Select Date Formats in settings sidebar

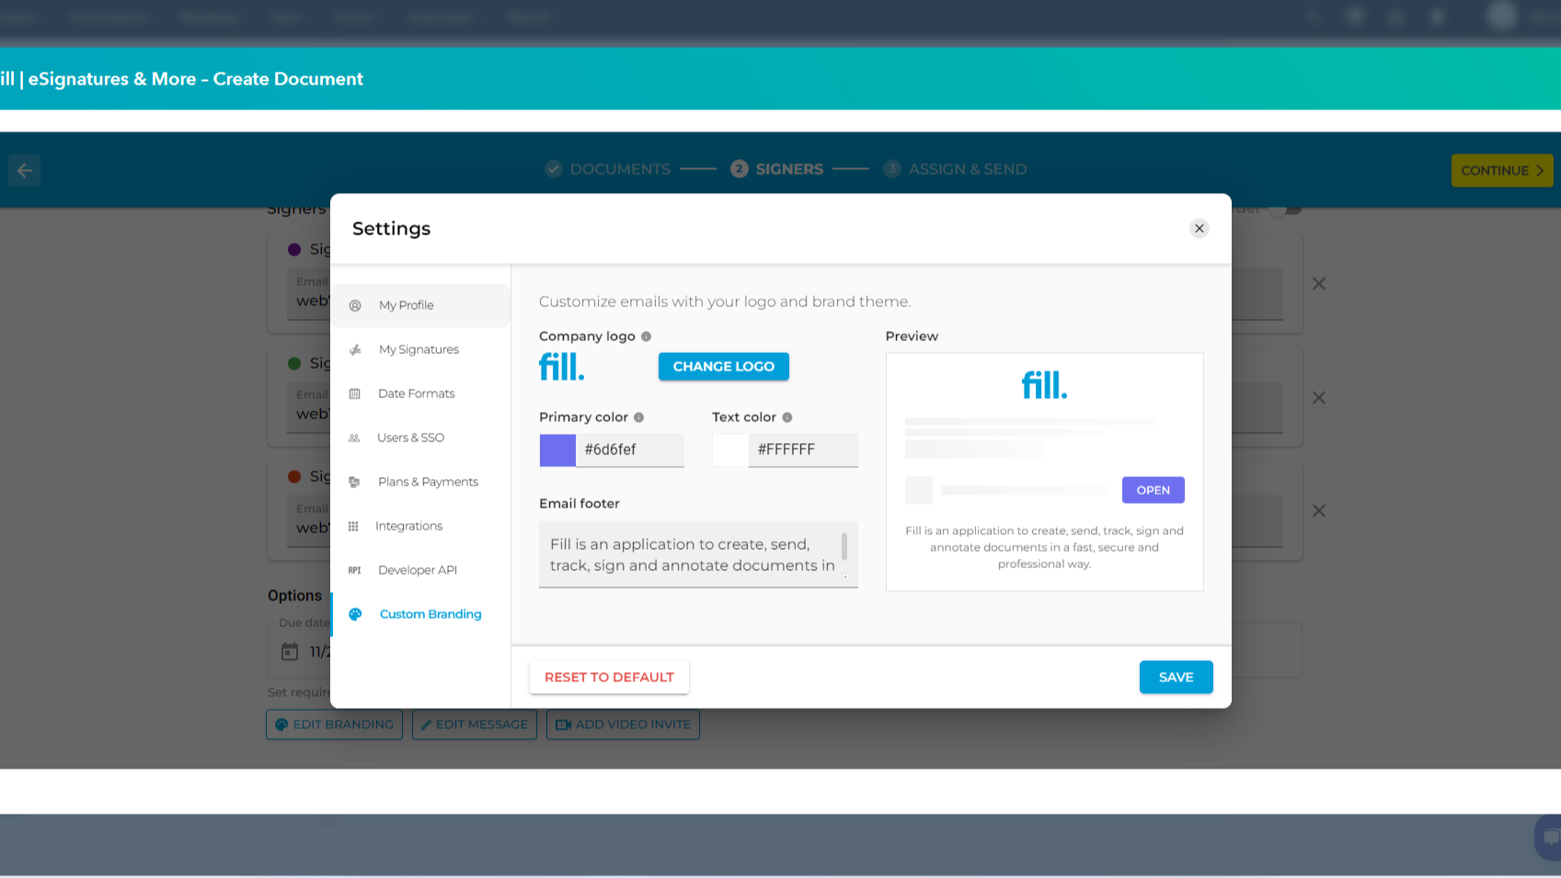pyautogui.click(x=416, y=393)
